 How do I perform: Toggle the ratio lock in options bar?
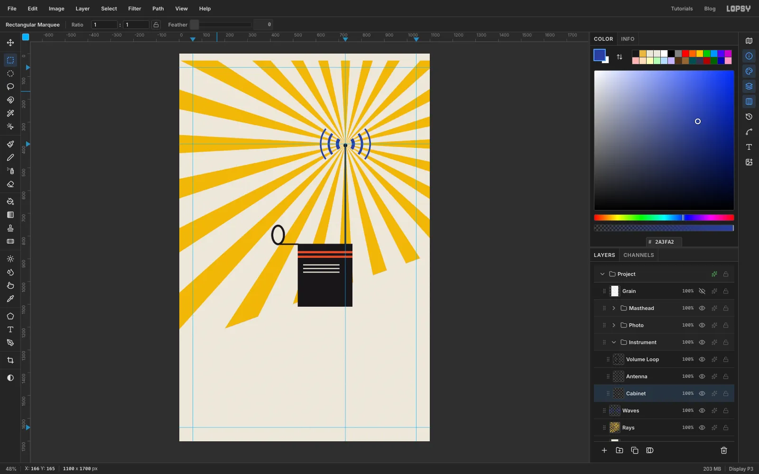(x=156, y=25)
